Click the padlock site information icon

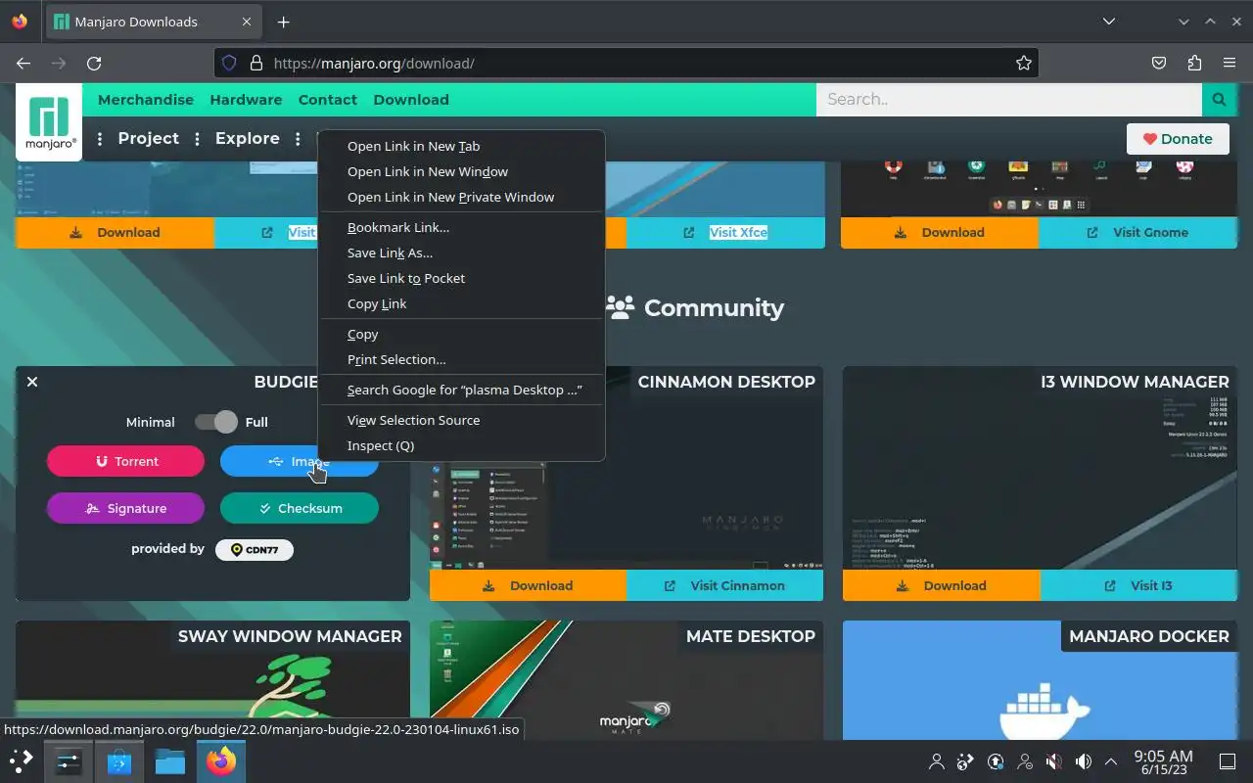256,63
